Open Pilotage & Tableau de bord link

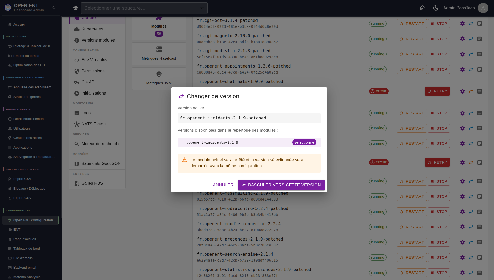(31, 46)
